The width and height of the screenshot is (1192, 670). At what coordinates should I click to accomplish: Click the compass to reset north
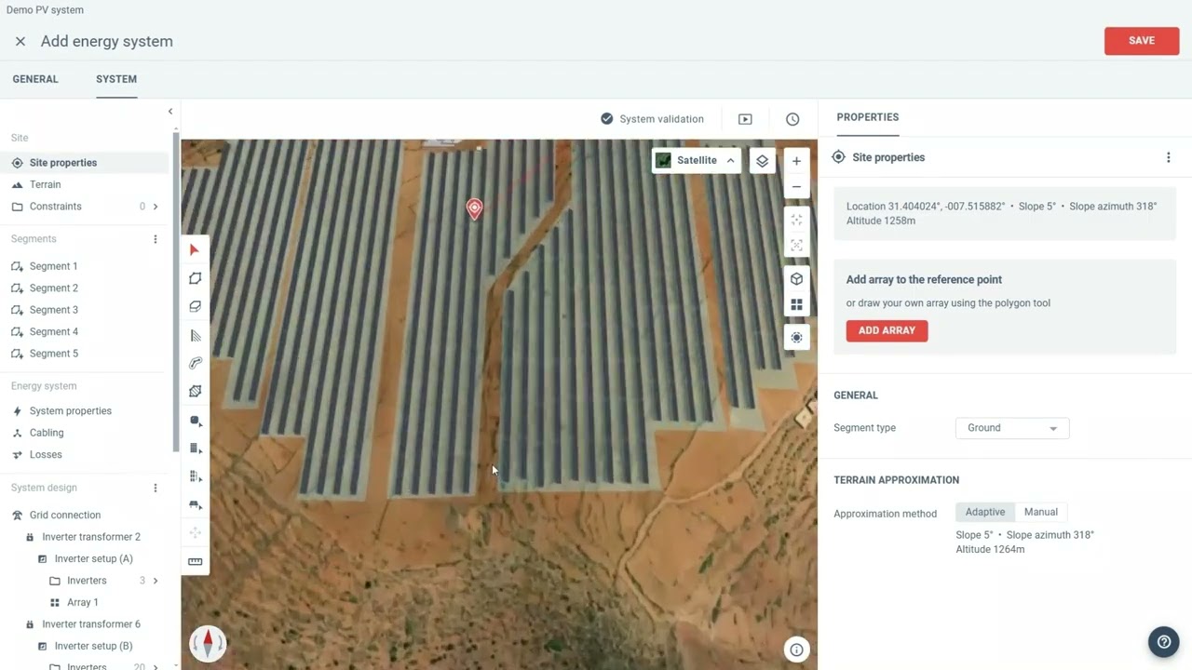[208, 643]
